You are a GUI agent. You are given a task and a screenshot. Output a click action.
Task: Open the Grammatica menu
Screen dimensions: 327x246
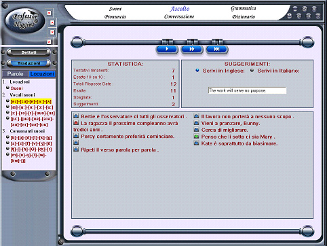pos(244,9)
